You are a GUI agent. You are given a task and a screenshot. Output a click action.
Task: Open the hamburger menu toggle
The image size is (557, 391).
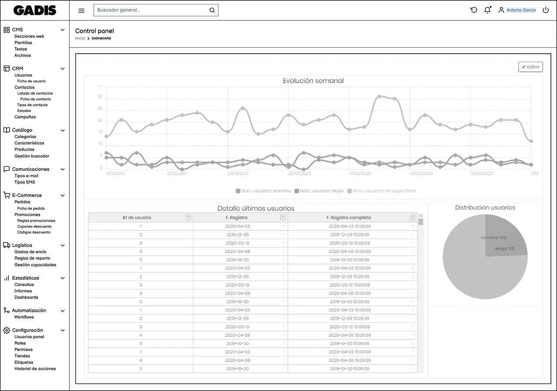(x=81, y=10)
